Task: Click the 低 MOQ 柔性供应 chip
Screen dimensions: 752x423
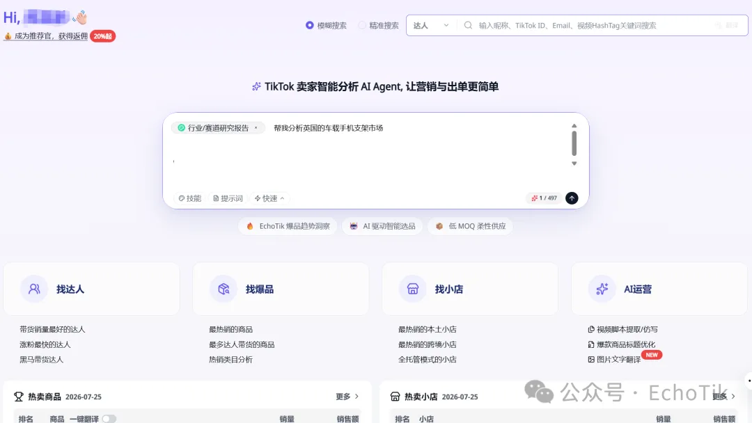Action: click(x=471, y=226)
